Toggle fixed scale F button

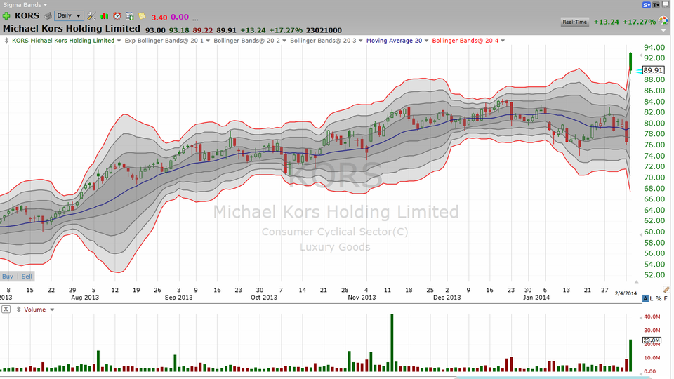(666, 298)
